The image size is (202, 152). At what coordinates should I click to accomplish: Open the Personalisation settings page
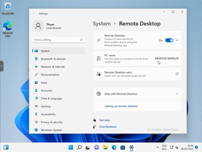pos(50,75)
